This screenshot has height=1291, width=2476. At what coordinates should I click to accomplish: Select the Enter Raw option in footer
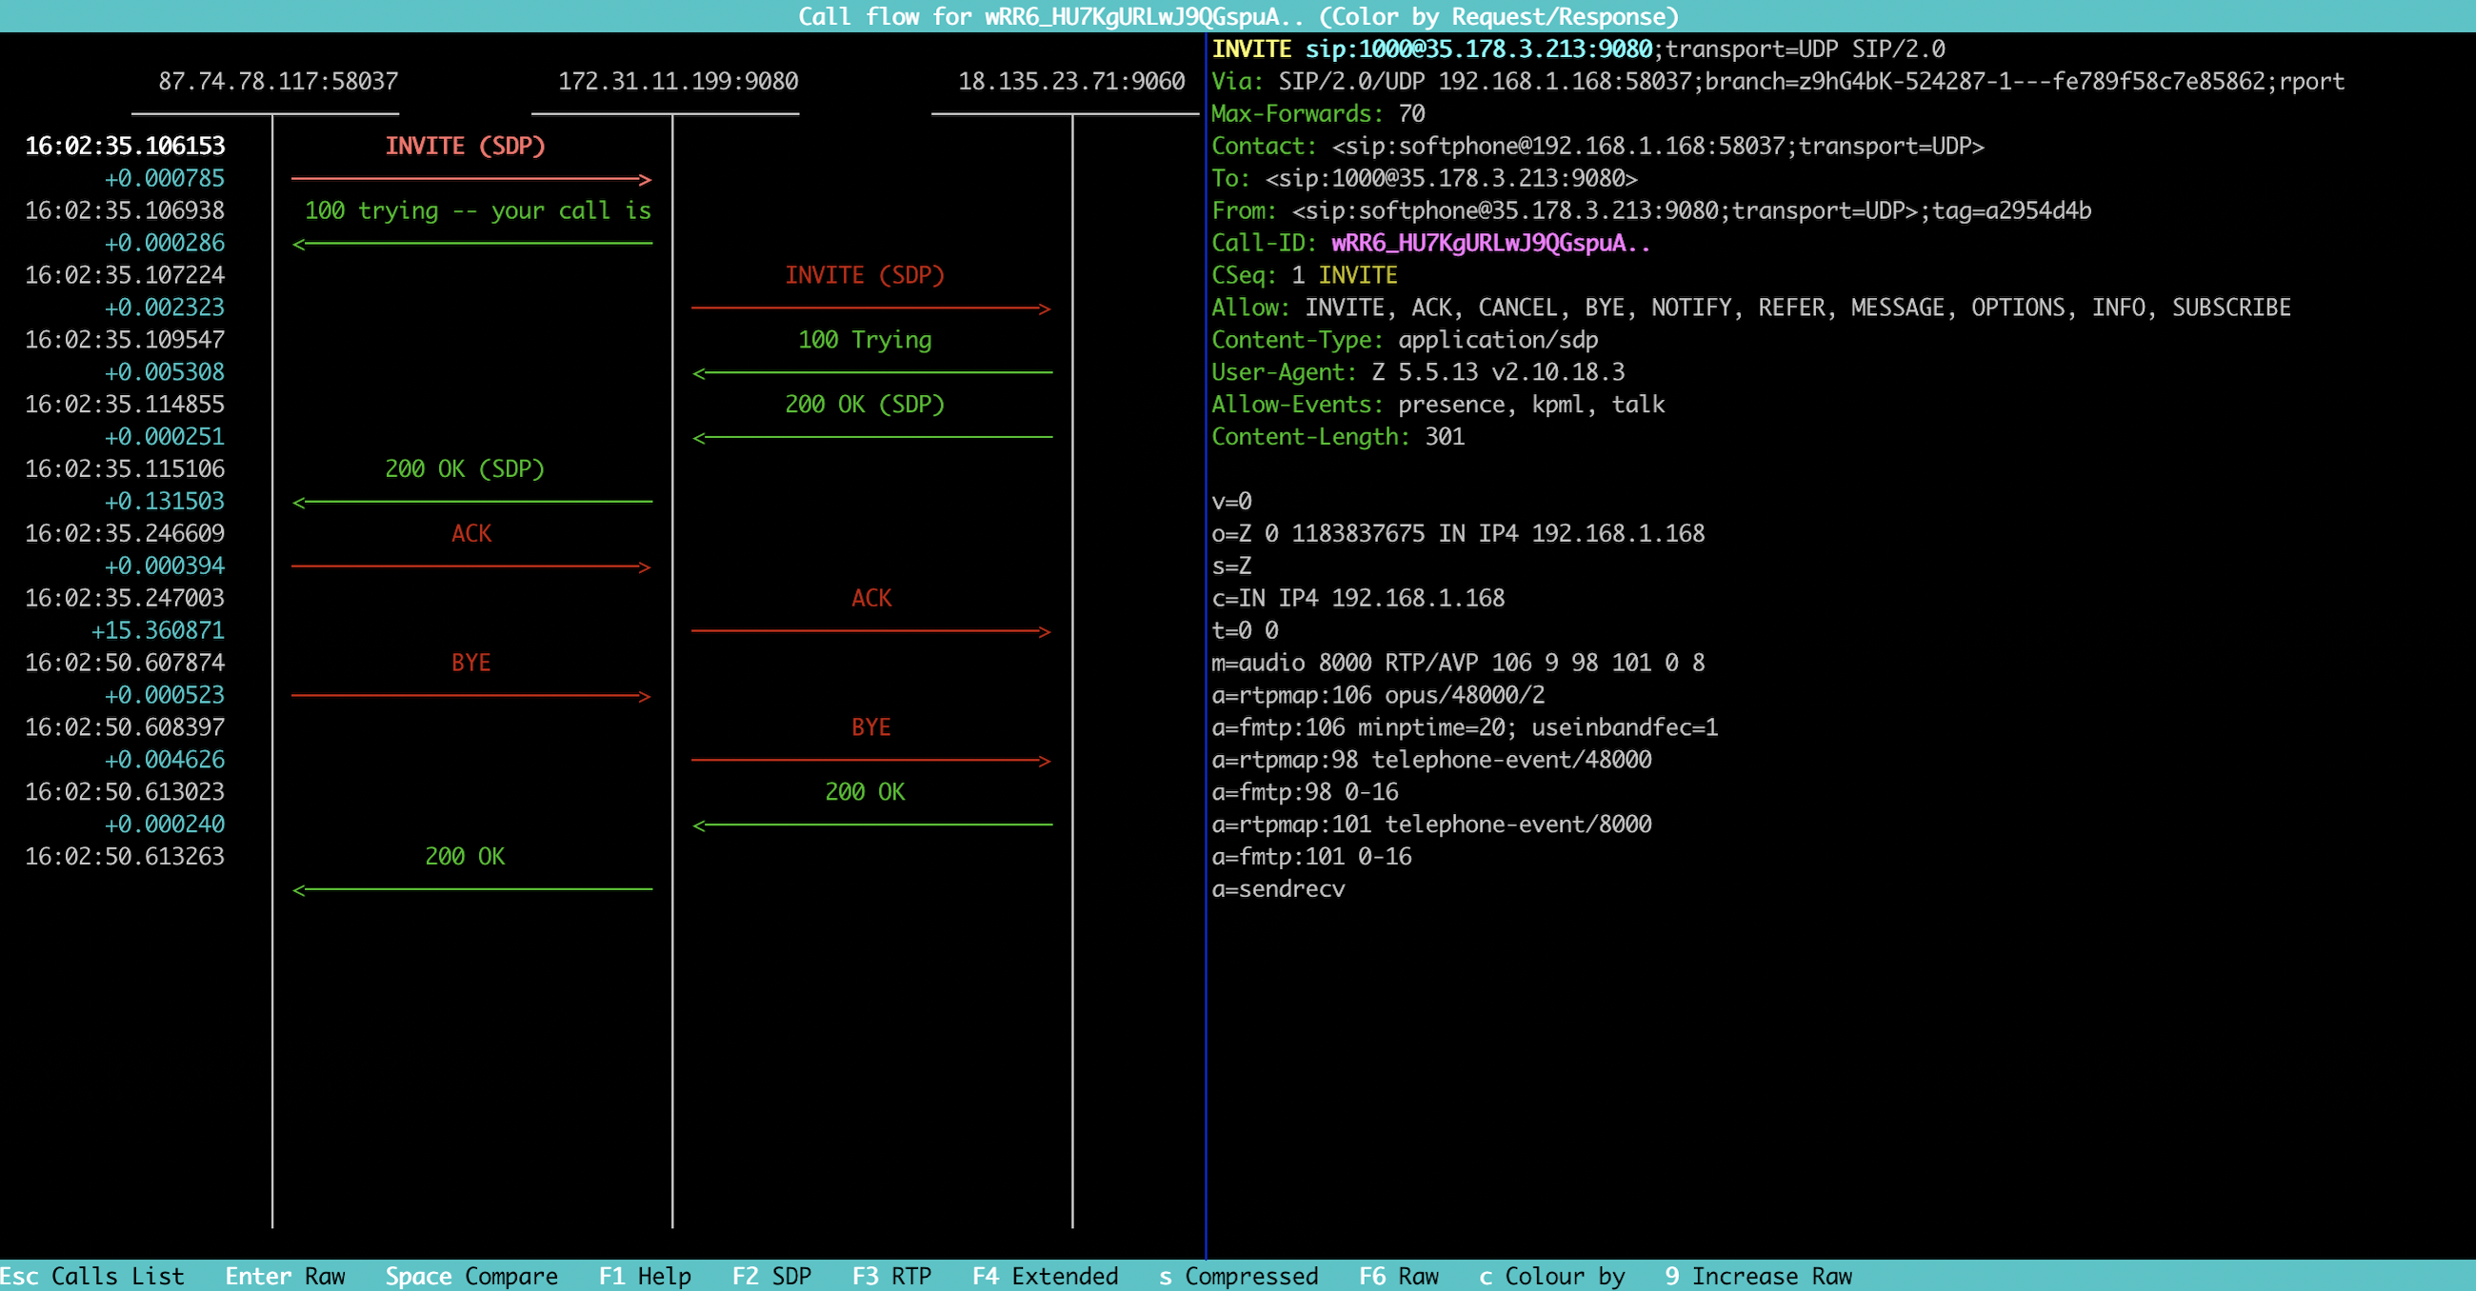(x=285, y=1276)
